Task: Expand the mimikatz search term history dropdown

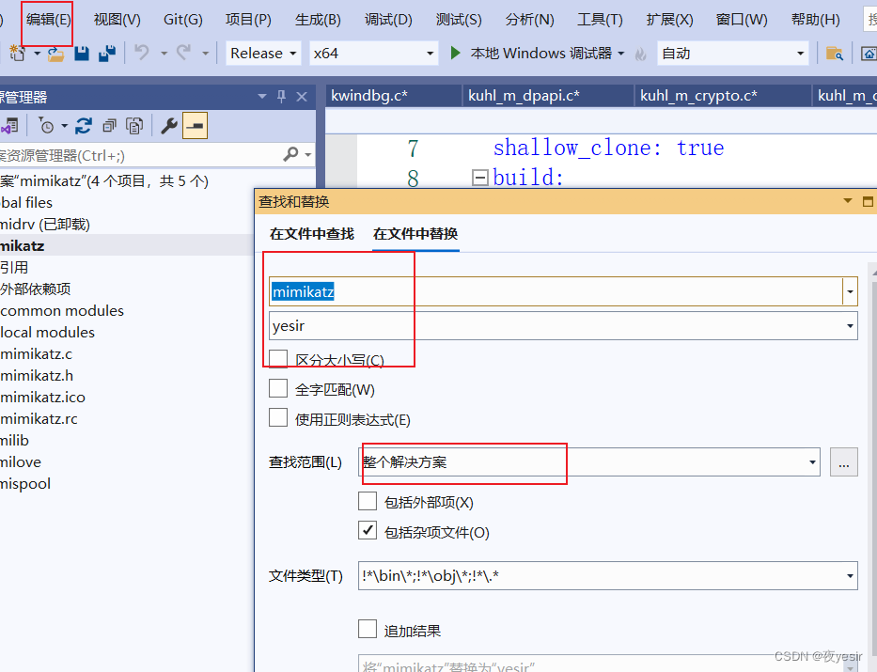Action: [850, 291]
